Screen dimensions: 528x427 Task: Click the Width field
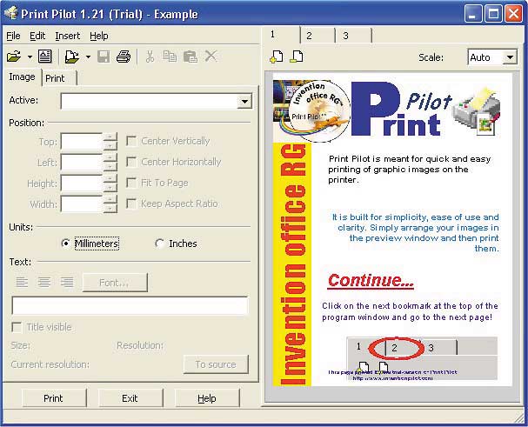coord(82,204)
